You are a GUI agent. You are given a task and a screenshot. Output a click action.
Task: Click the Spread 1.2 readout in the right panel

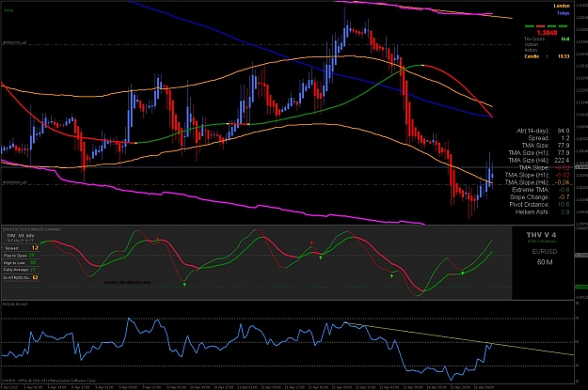click(x=549, y=138)
